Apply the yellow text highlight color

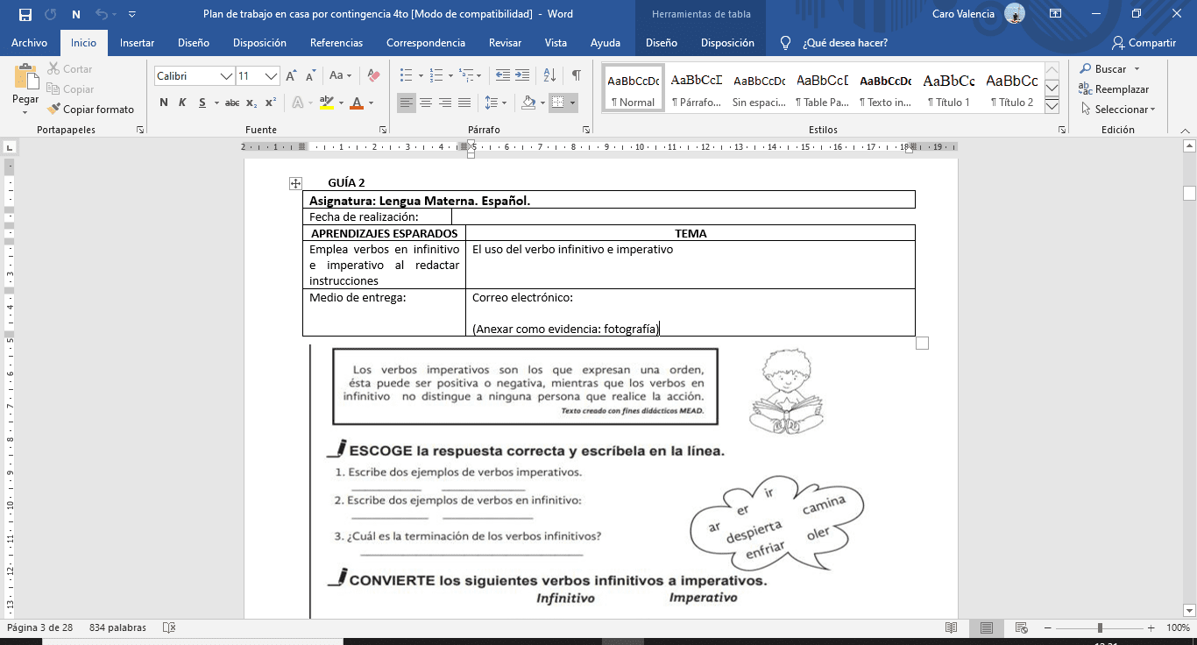point(327,103)
